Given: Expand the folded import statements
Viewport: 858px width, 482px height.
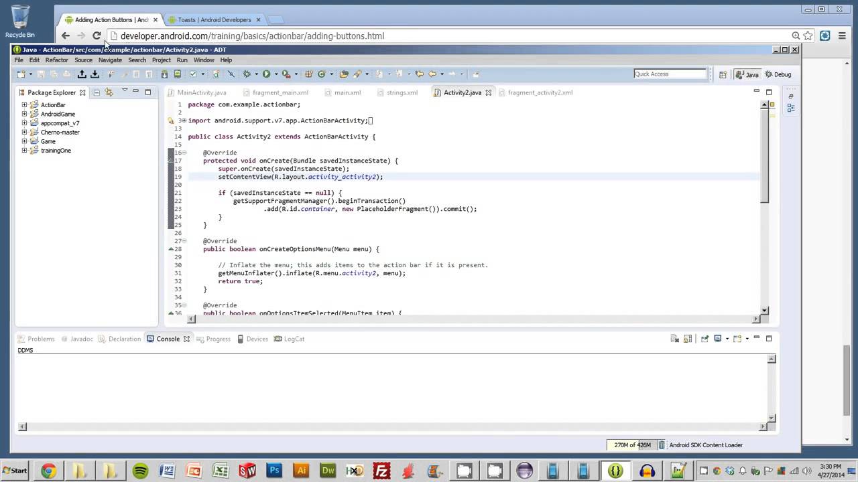Looking at the screenshot, I should (x=184, y=120).
